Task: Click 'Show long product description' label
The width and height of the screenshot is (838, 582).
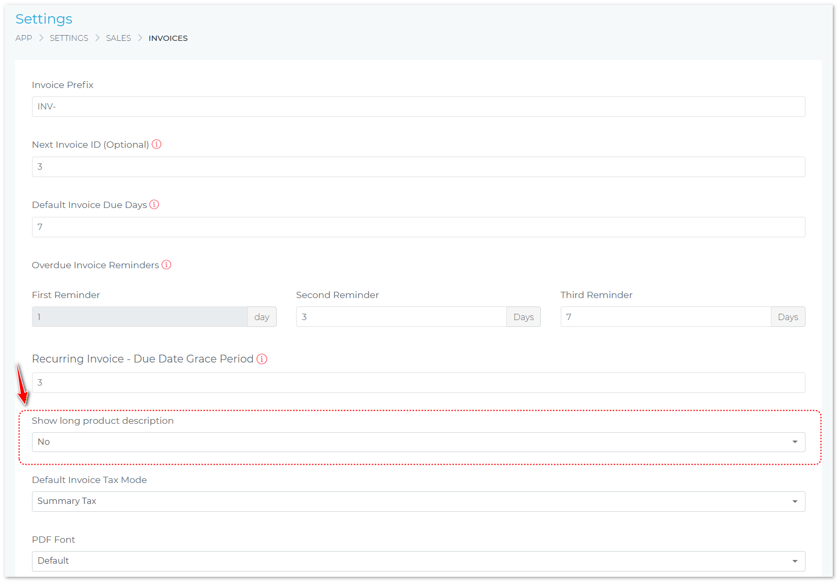Action: (x=103, y=421)
